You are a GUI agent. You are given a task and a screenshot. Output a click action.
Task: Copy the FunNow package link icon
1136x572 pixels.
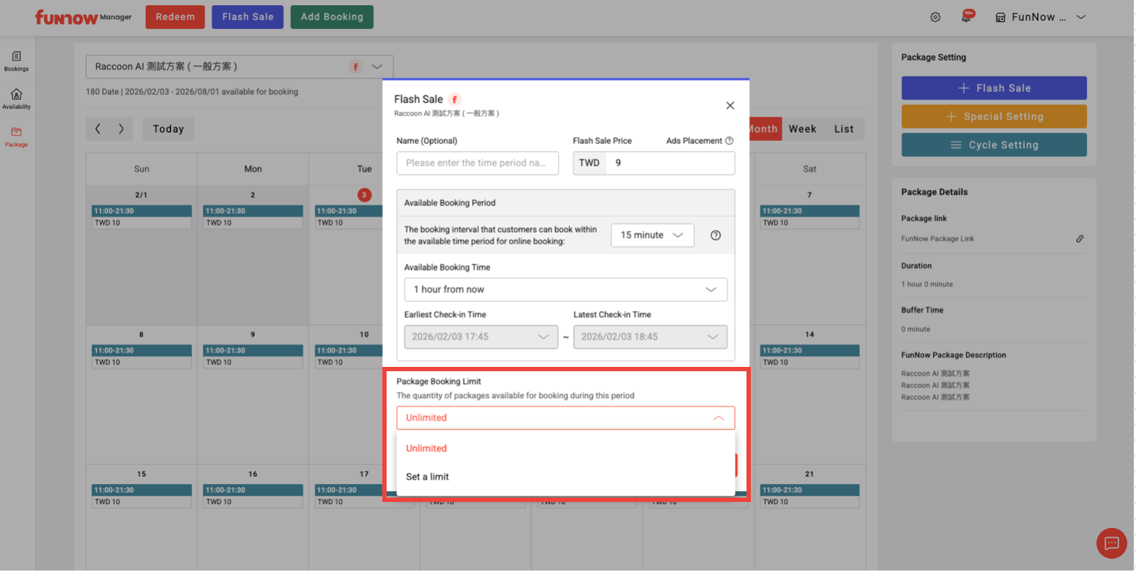click(x=1080, y=239)
